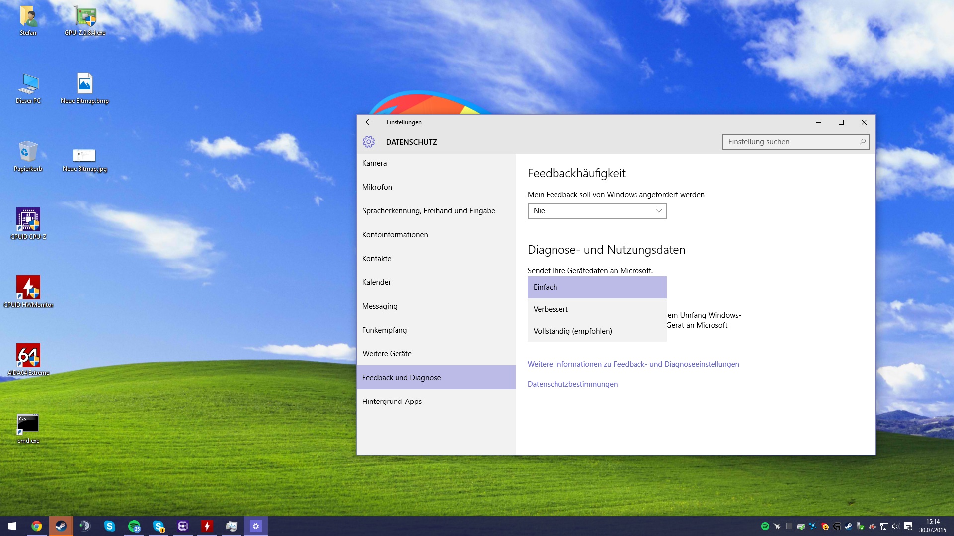This screenshot has width=954, height=536.
Task: Open Steam from the taskbar
Action: [x=61, y=526]
